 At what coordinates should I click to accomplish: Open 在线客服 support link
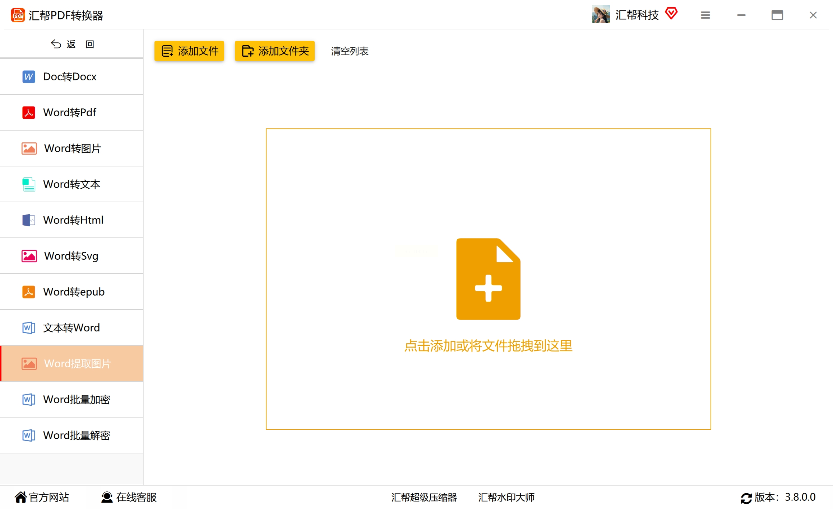point(129,498)
